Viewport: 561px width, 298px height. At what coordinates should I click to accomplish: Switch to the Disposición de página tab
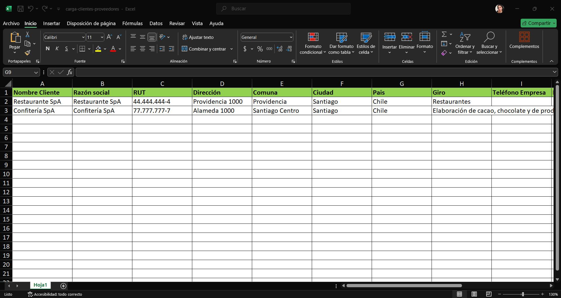pos(91,23)
